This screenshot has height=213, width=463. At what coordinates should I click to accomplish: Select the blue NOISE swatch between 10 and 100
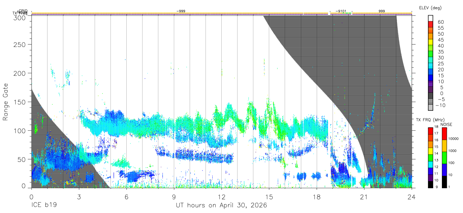pos(445,169)
